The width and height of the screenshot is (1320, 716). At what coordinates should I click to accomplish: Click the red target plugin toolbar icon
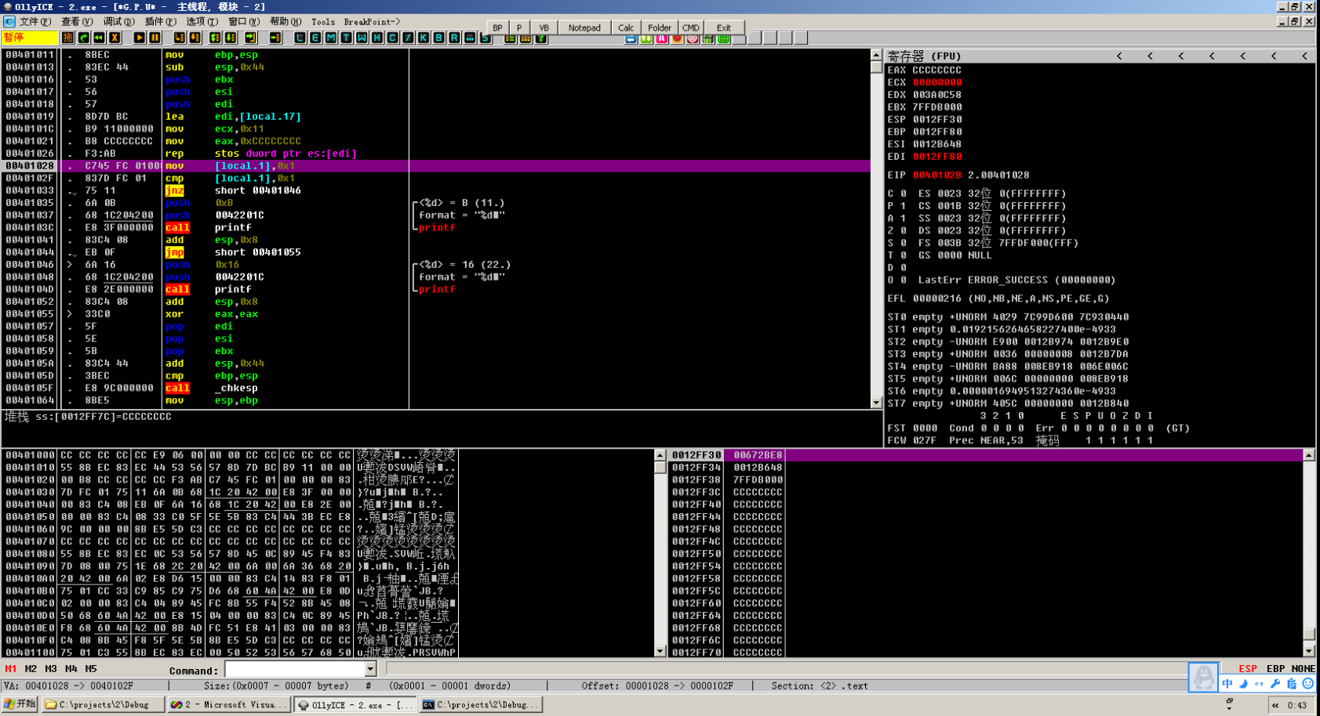[693, 38]
